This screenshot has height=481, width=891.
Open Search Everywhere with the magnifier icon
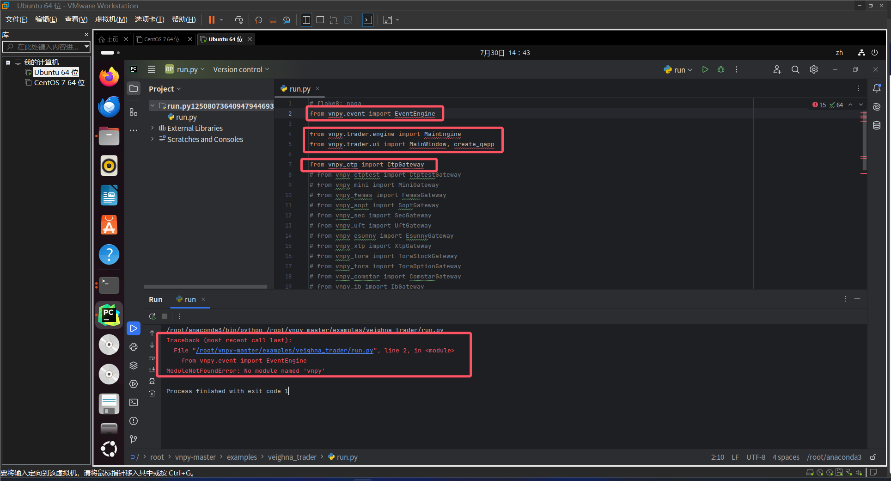(x=795, y=69)
